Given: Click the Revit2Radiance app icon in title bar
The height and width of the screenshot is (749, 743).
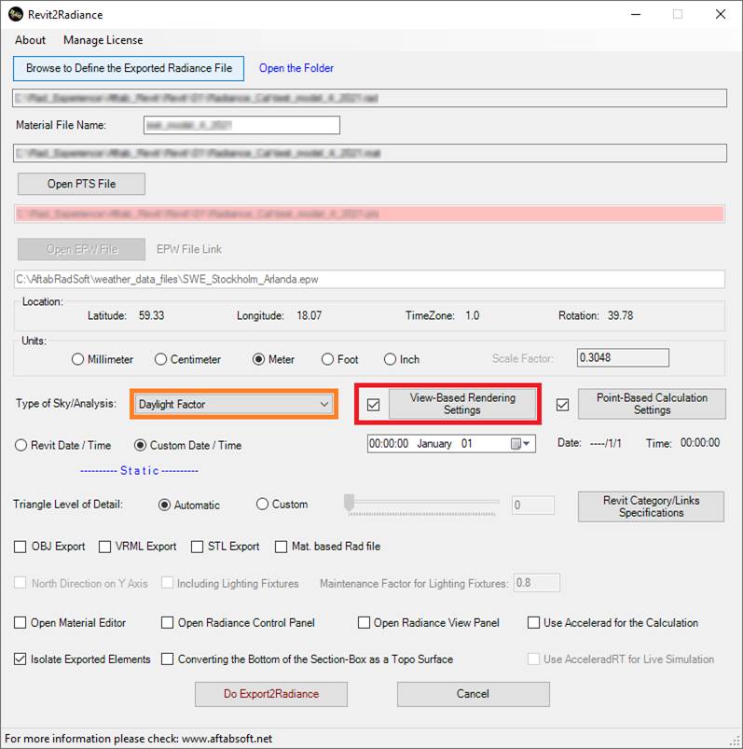Looking at the screenshot, I should click(15, 14).
